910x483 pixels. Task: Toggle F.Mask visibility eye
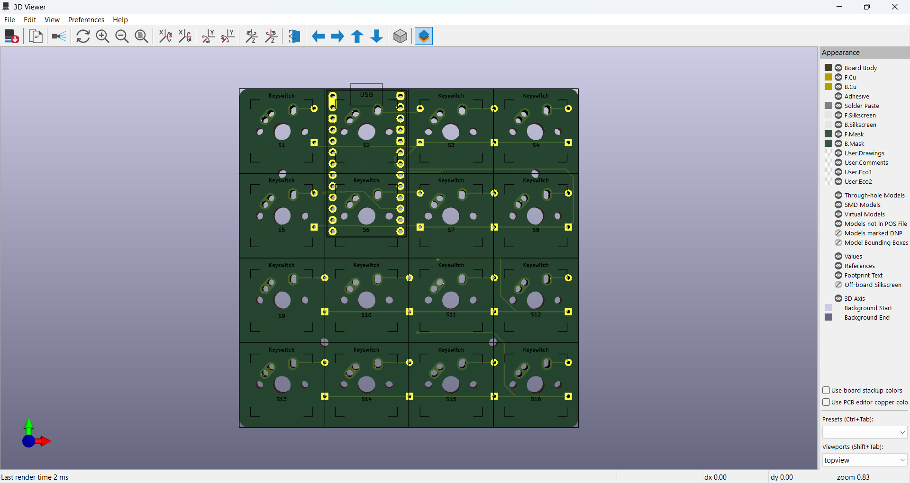[x=838, y=134]
